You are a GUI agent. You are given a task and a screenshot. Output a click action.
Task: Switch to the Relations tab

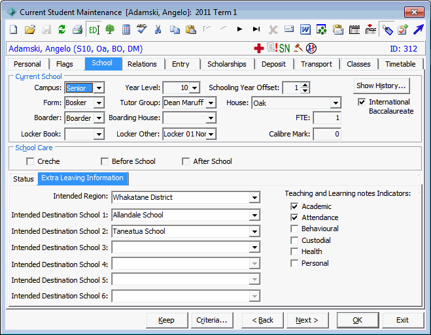click(142, 64)
